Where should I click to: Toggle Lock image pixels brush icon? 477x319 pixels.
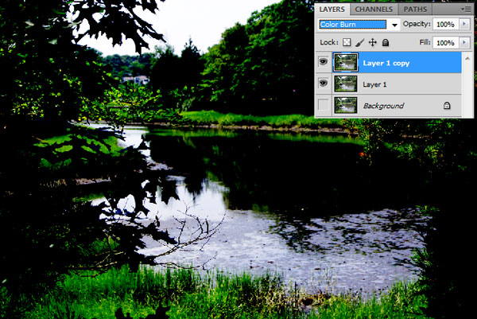[x=359, y=43]
